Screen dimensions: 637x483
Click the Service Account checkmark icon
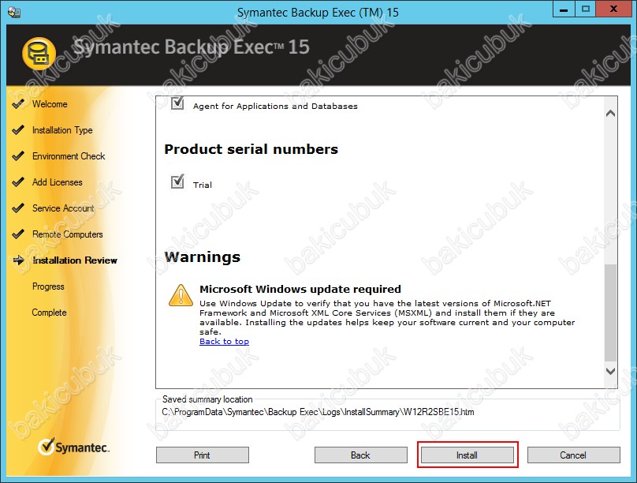[18, 208]
